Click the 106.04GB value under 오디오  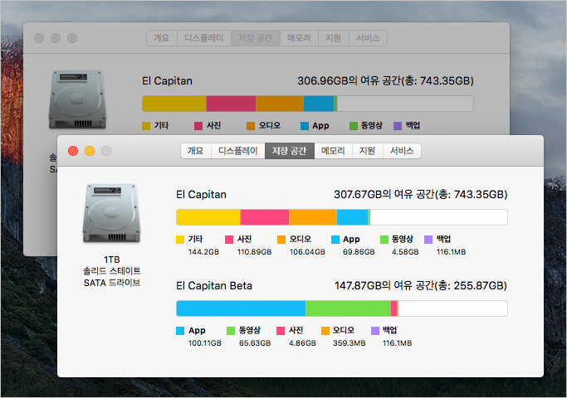click(x=307, y=252)
